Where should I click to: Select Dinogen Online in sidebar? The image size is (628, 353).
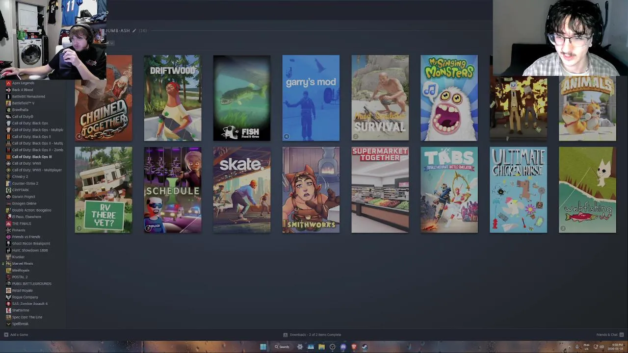click(33, 203)
